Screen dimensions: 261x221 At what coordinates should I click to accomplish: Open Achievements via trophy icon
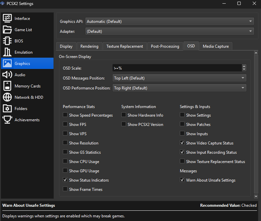coord(7,120)
